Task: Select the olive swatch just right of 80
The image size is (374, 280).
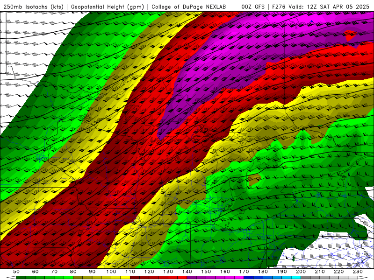Action: point(78,277)
